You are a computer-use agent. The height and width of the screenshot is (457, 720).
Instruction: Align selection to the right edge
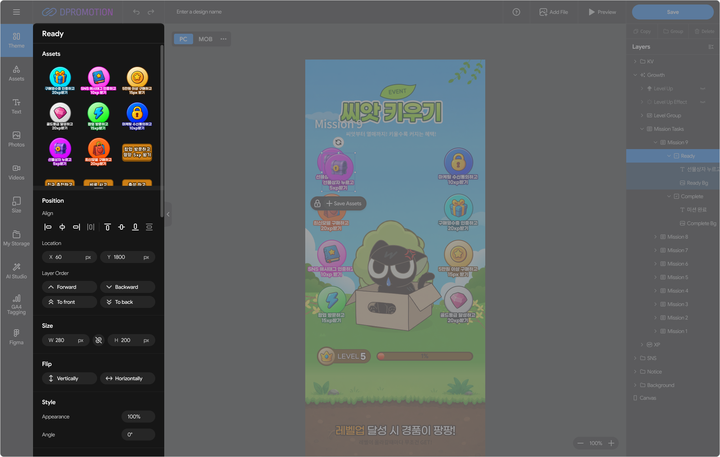(76, 227)
